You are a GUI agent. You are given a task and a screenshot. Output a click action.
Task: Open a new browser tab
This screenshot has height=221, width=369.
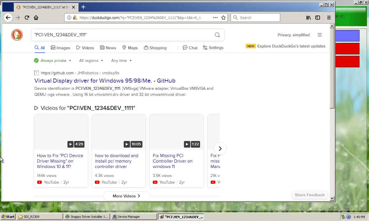tap(83, 7)
